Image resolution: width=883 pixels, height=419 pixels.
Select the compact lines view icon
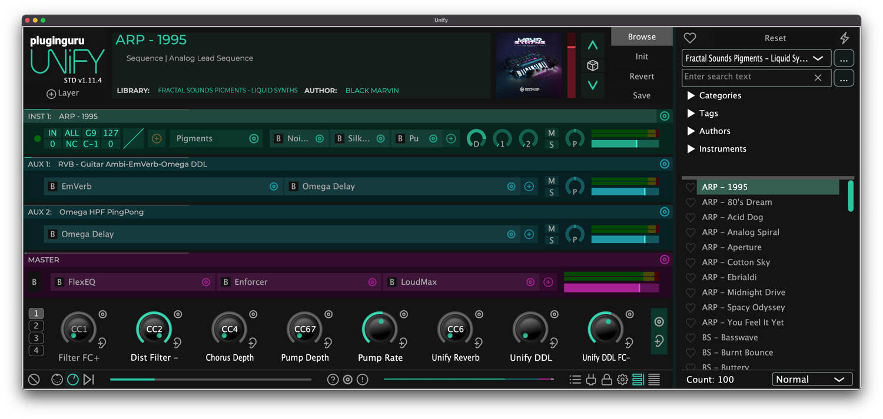[x=654, y=380]
